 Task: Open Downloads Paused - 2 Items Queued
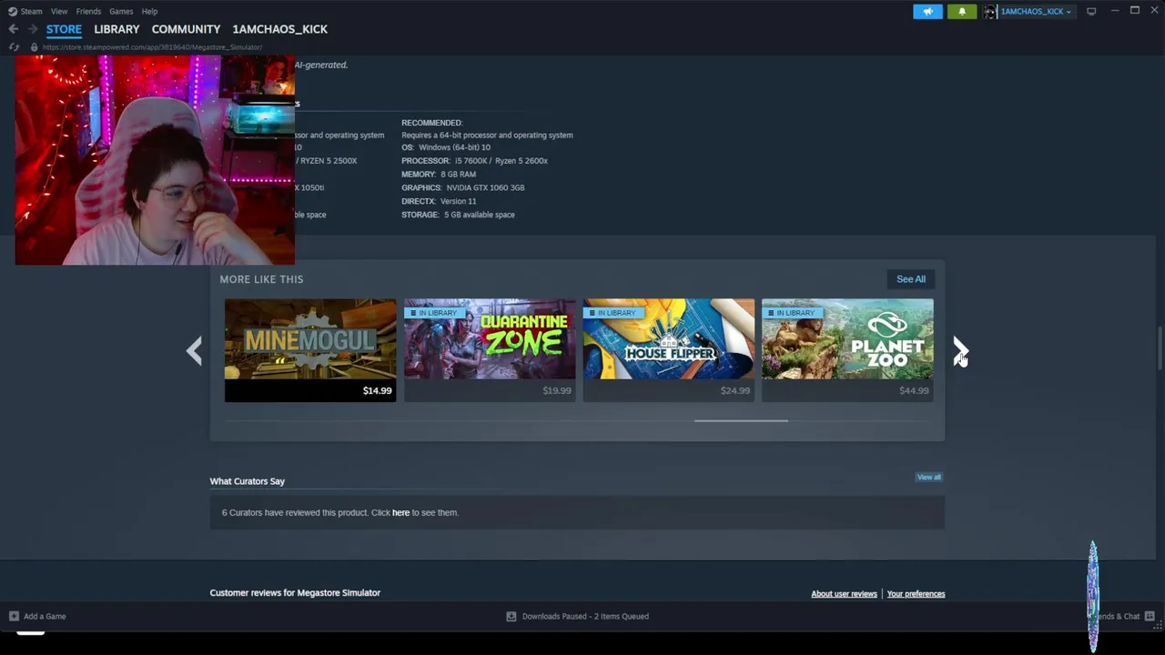[585, 616]
